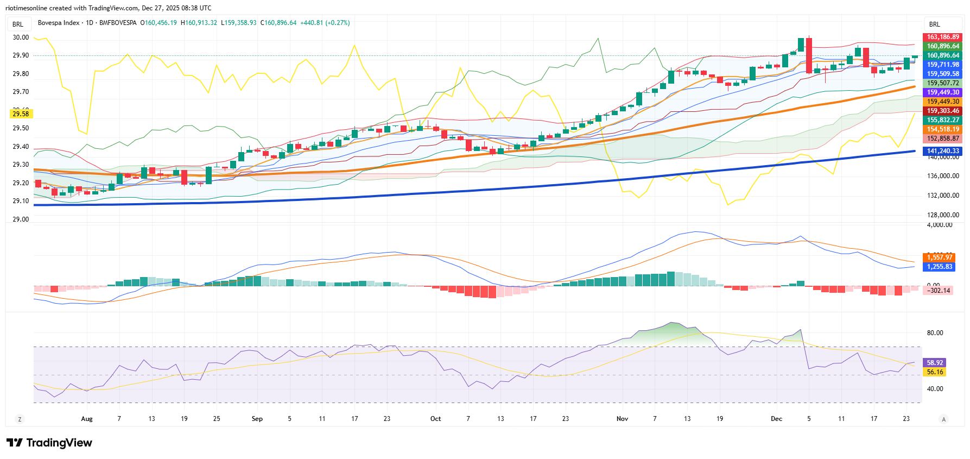Click the -302.14 histogram value label
This screenshot has width=970, height=459.
[939, 291]
